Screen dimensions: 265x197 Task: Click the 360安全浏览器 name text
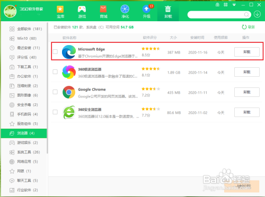pyautogui.click(x=90, y=110)
